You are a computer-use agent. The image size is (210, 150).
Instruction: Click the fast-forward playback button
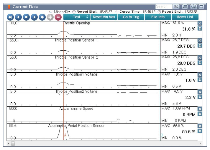[x=42, y=17]
